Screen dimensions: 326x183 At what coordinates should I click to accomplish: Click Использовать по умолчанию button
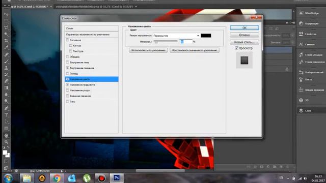(148, 50)
